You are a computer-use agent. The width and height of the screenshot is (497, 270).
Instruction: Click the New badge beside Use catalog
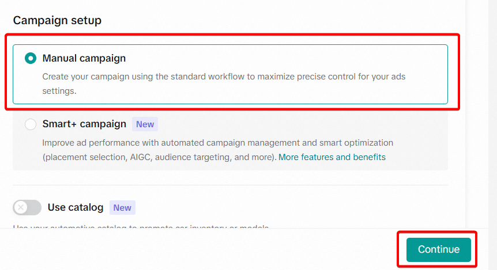click(x=122, y=208)
